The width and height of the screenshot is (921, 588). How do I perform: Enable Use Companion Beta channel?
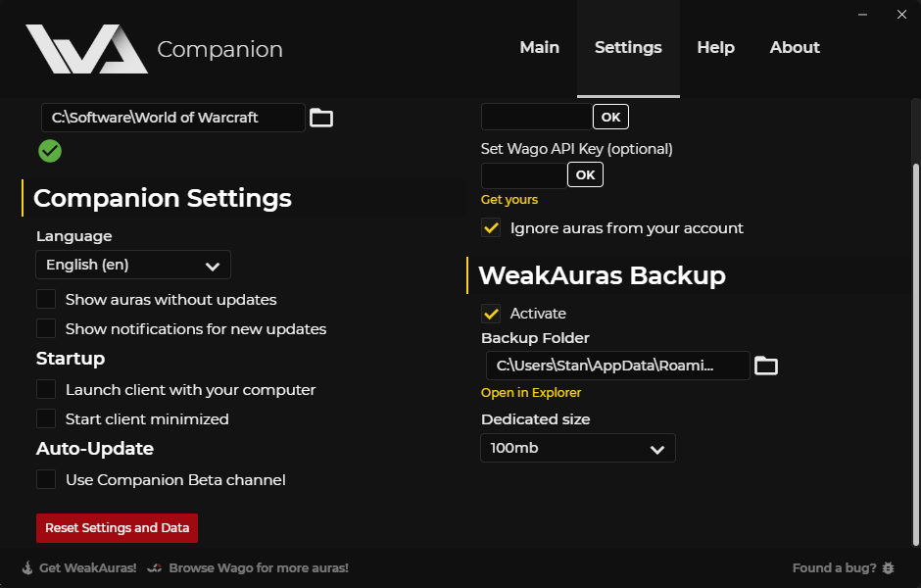46,479
